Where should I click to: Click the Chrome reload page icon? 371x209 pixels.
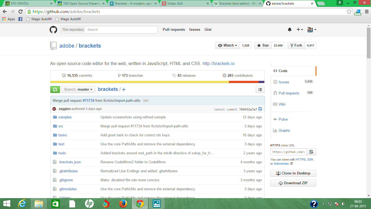pos(20,12)
